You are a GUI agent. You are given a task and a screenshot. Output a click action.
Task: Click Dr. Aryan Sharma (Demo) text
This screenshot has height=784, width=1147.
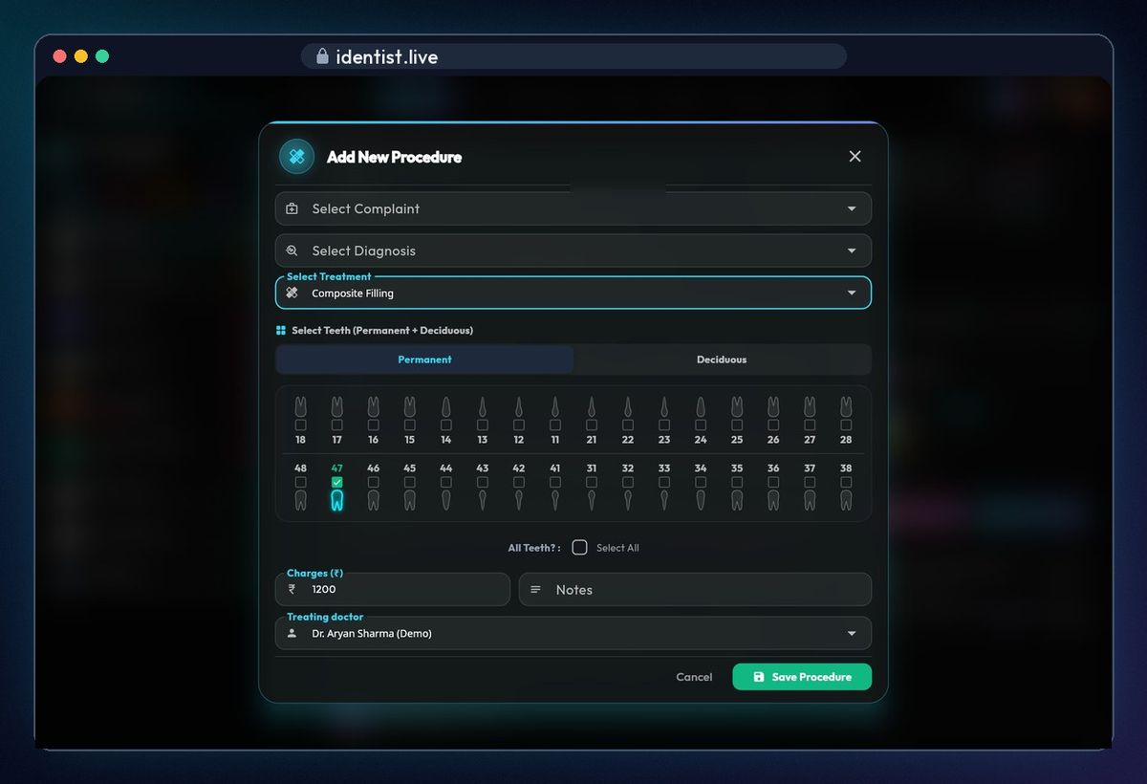coord(372,633)
